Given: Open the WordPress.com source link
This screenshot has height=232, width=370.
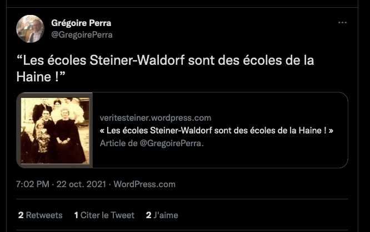Looking at the screenshot, I should (144, 184).
